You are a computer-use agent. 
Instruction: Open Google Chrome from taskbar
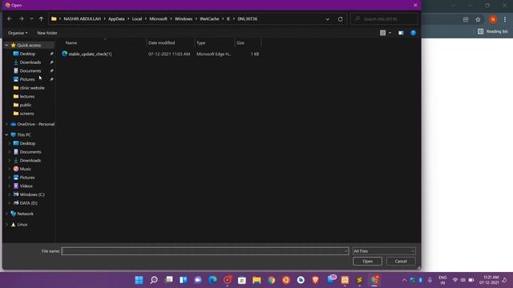tap(271, 280)
